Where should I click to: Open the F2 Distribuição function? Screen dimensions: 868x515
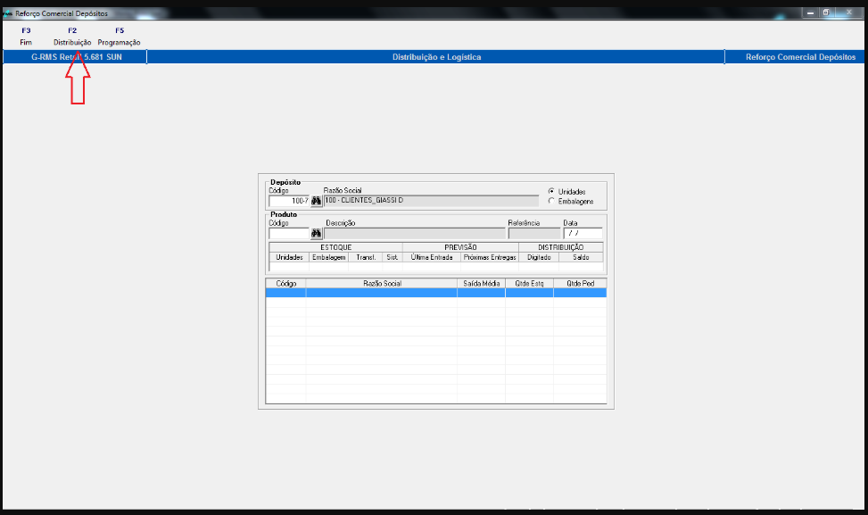pyautogui.click(x=72, y=37)
